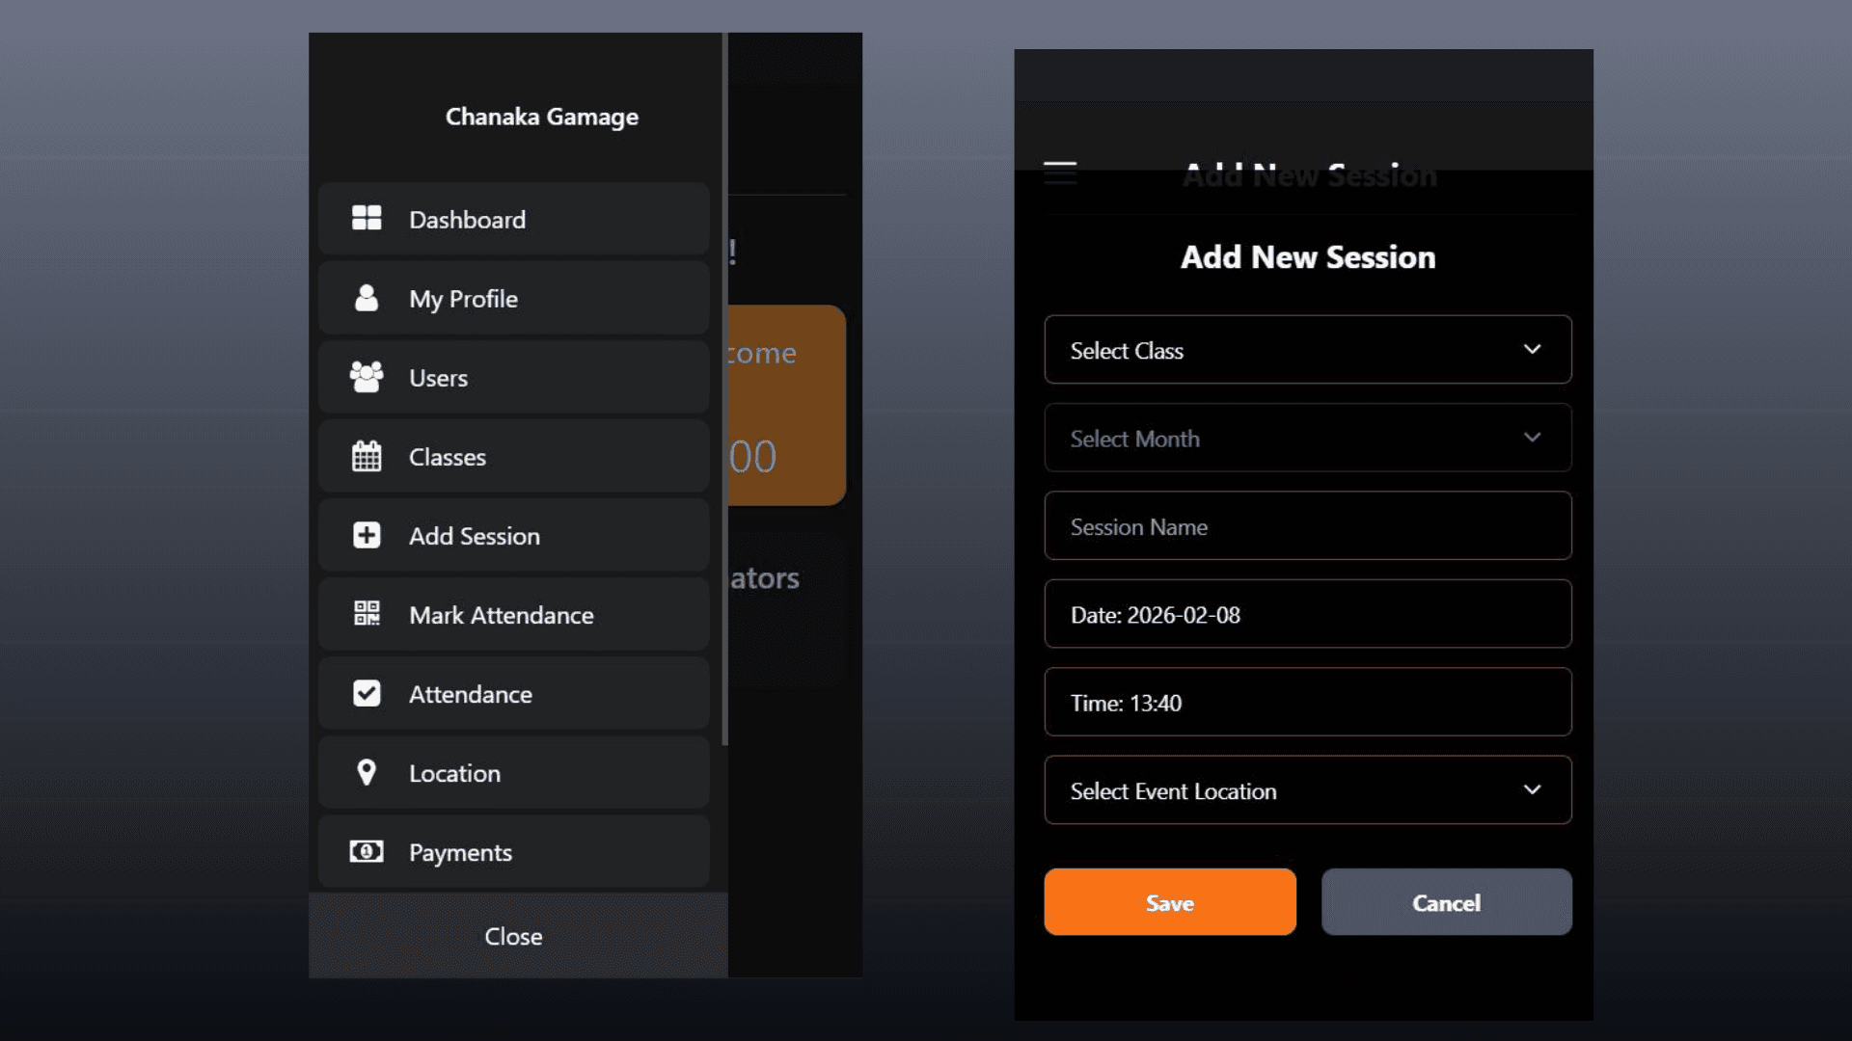Click the Classes calendar icon
Screen dimensions: 1852x1041
367,455
